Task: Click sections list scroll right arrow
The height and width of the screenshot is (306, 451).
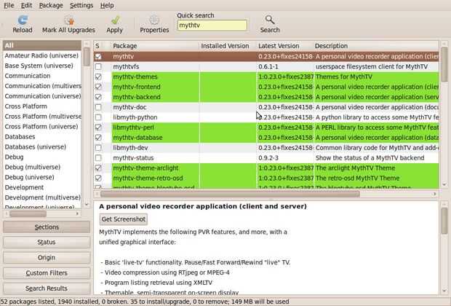Action: pyautogui.click(x=77, y=213)
